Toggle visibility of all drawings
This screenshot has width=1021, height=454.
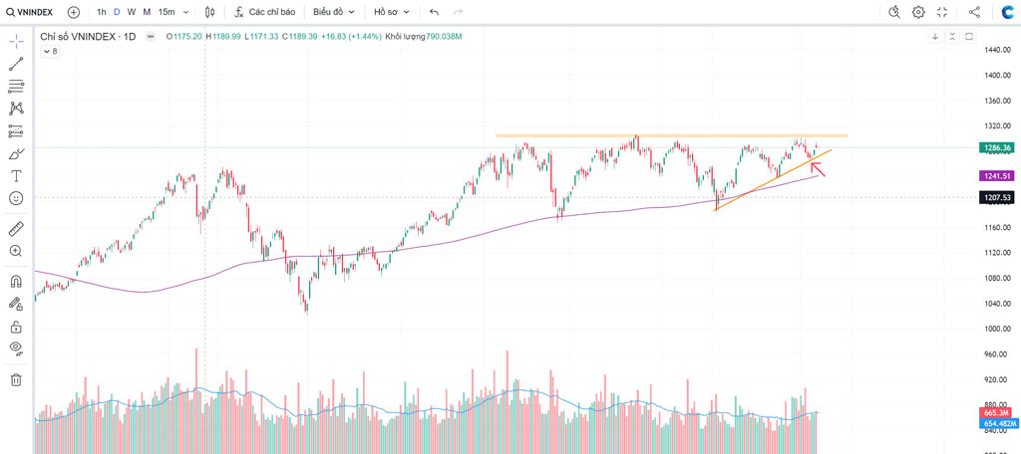tap(16, 347)
